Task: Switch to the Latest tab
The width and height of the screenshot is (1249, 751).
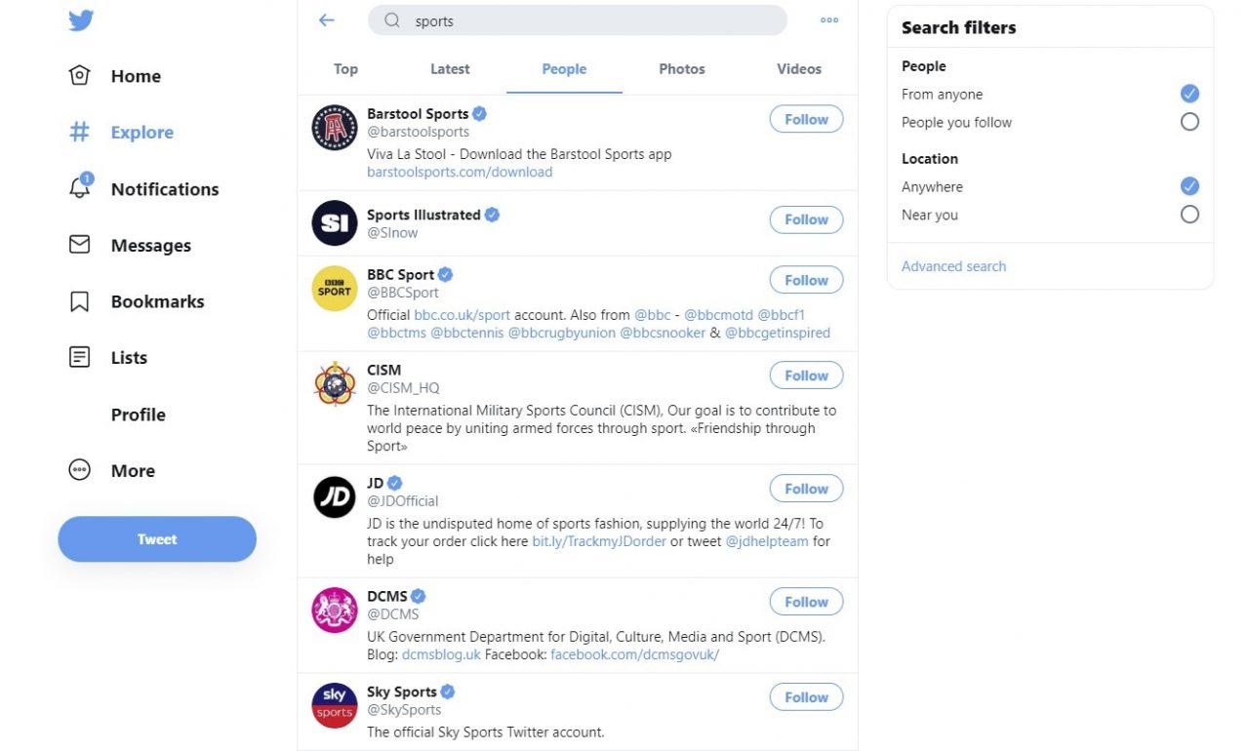Action: [x=450, y=69]
